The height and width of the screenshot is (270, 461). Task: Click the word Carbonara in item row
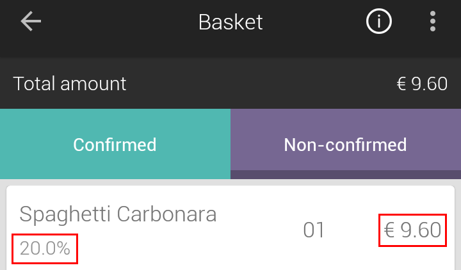click(x=166, y=214)
